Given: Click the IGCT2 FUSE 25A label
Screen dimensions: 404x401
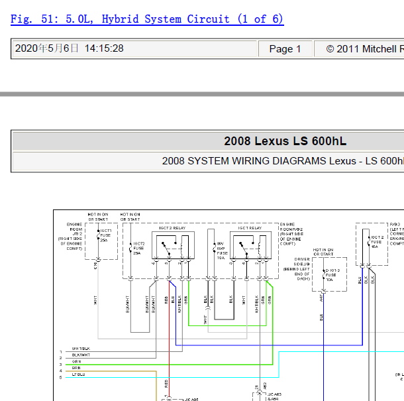Looking at the screenshot, I should tap(138, 249).
